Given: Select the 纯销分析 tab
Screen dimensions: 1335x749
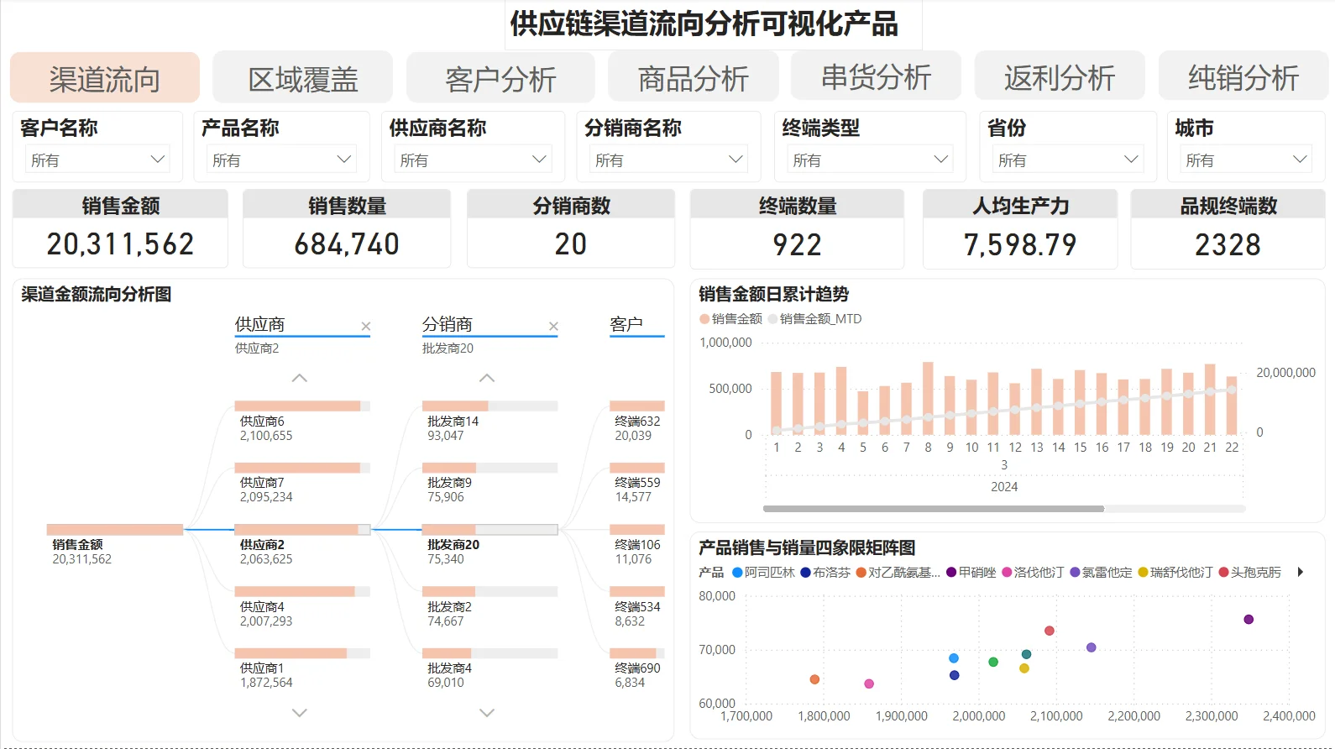Looking at the screenshot, I should pyautogui.click(x=1243, y=76).
